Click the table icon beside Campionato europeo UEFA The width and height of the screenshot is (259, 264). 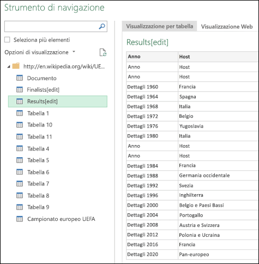coord(20,219)
